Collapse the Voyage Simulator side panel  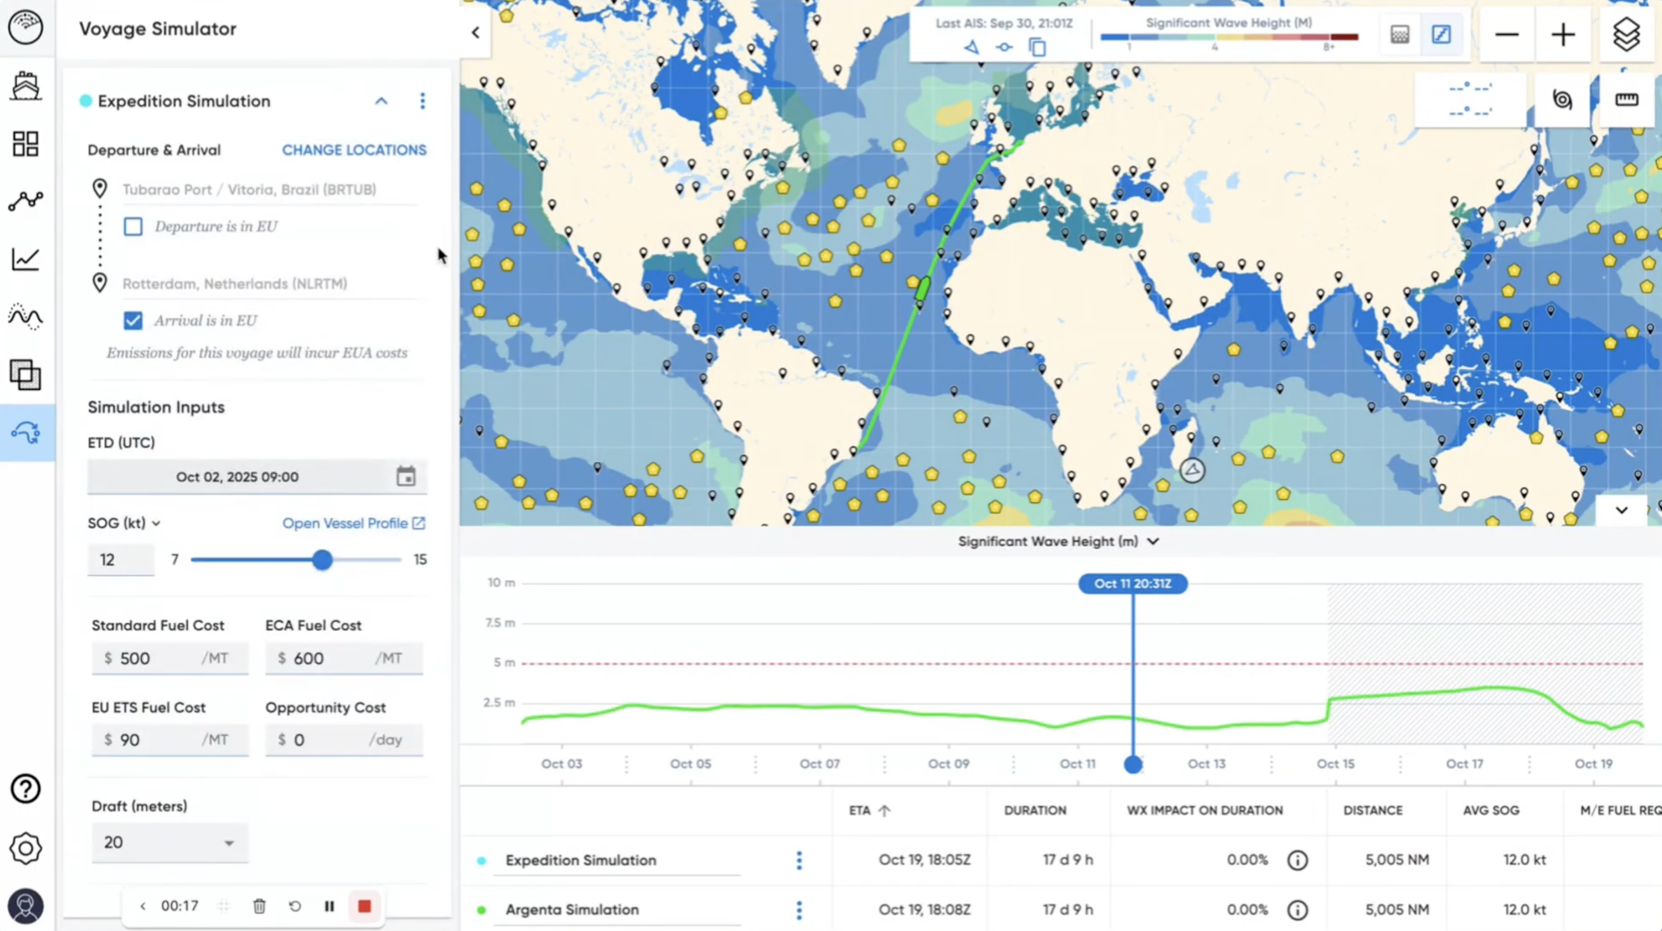tap(476, 32)
